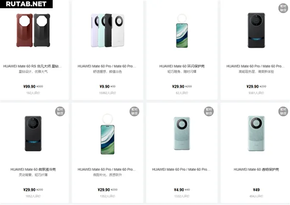Screen dimensions: 290x205
Task: View the 192人评价 reviews
Action: [33, 93]
